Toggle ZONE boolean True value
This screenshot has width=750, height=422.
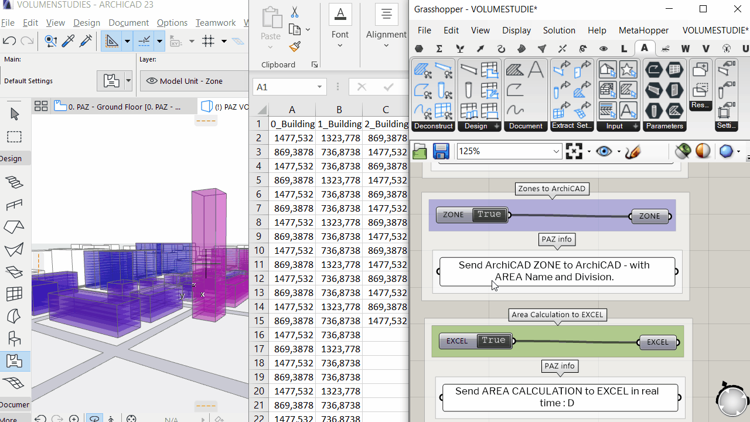[x=489, y=215]
